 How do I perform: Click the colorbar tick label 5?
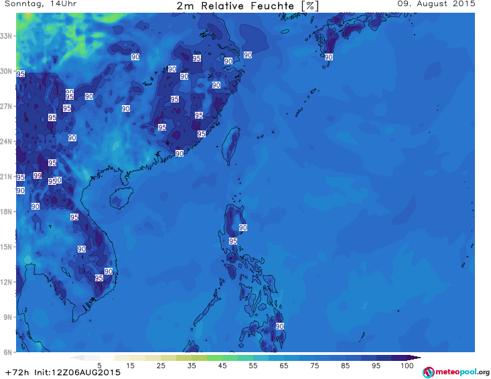[x=99, y=366]
